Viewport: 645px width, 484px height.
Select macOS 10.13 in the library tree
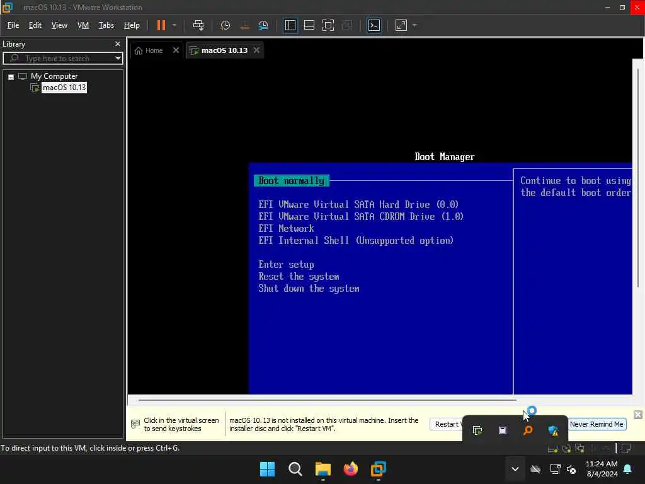pos(64,87)
